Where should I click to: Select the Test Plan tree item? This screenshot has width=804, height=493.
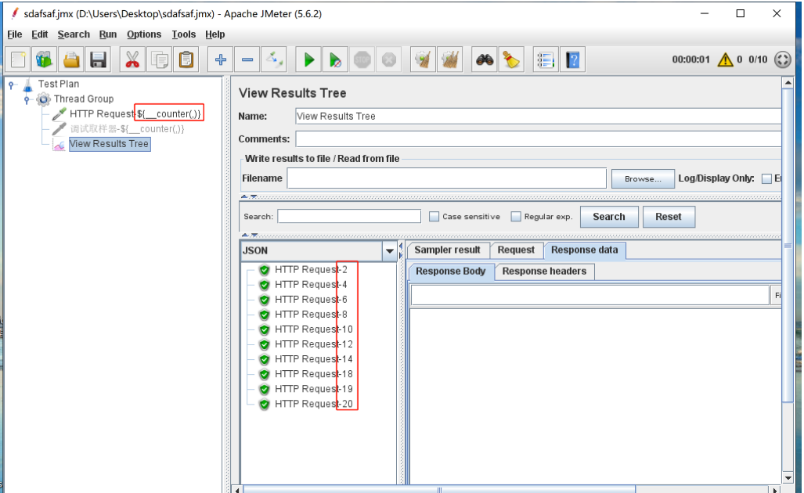point(59,84)
